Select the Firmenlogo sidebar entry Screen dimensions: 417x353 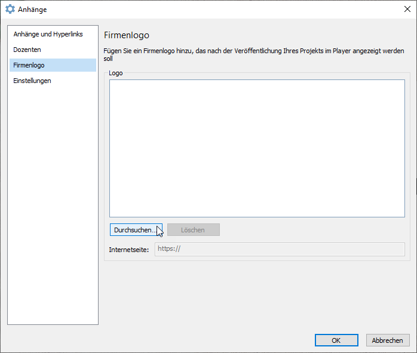(x=29, y=65)
